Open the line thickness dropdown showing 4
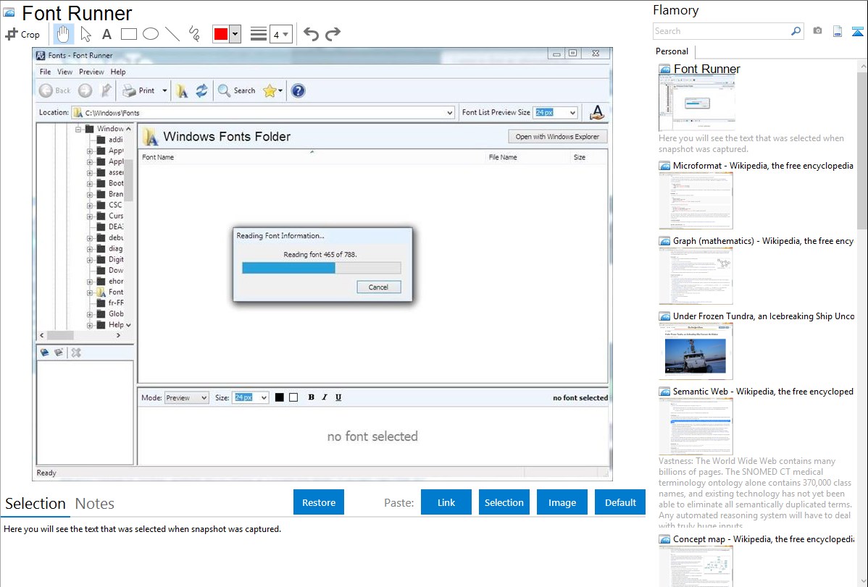 (x=280, y=35)
